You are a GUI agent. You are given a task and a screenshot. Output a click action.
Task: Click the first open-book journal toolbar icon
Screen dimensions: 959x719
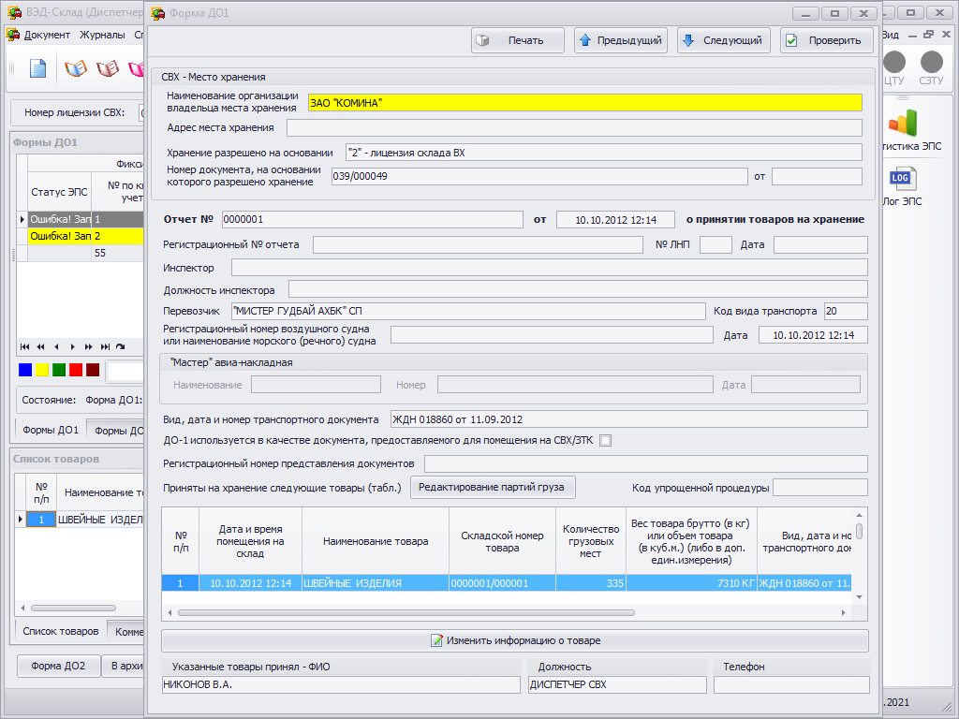[x=75, y=68]
